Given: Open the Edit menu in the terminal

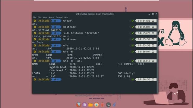Looking at the screenshot, I should [x=39, y=17].
